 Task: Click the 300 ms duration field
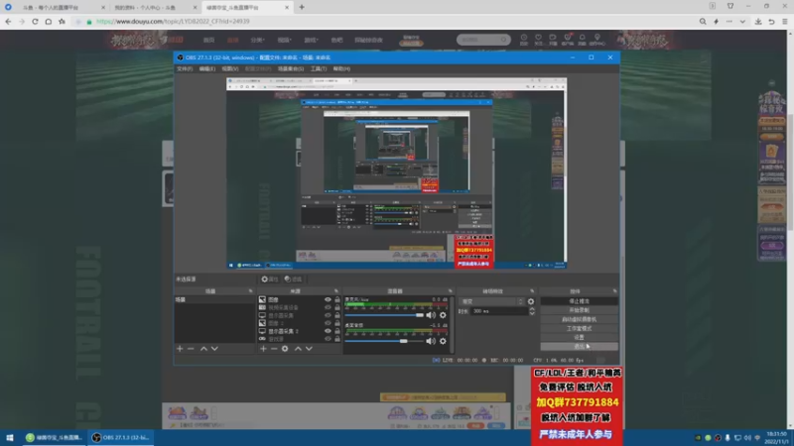click(499, 311)
